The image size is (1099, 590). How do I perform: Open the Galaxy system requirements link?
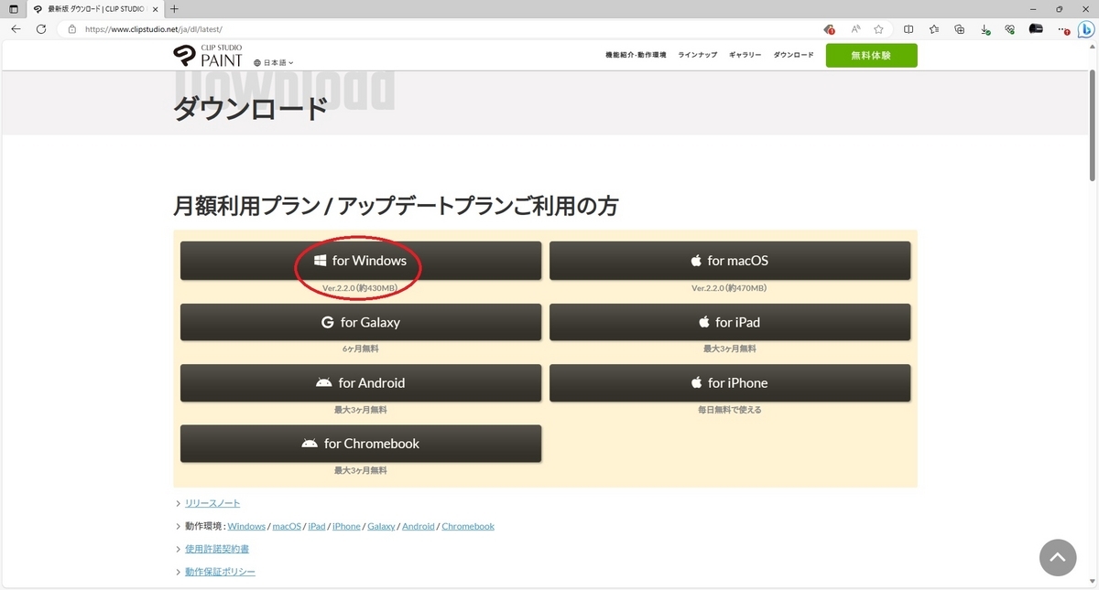click(381, 526)
